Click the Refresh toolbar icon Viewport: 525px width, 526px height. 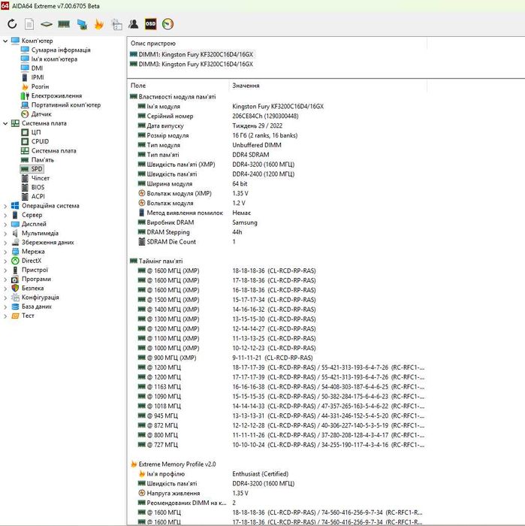point(12,24)
